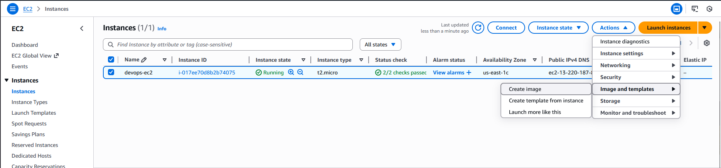Image resolution: width=721 pixels, height=168 pixels.
Task: Add alarm plus icon for devops-ec2
Action: 469,72
